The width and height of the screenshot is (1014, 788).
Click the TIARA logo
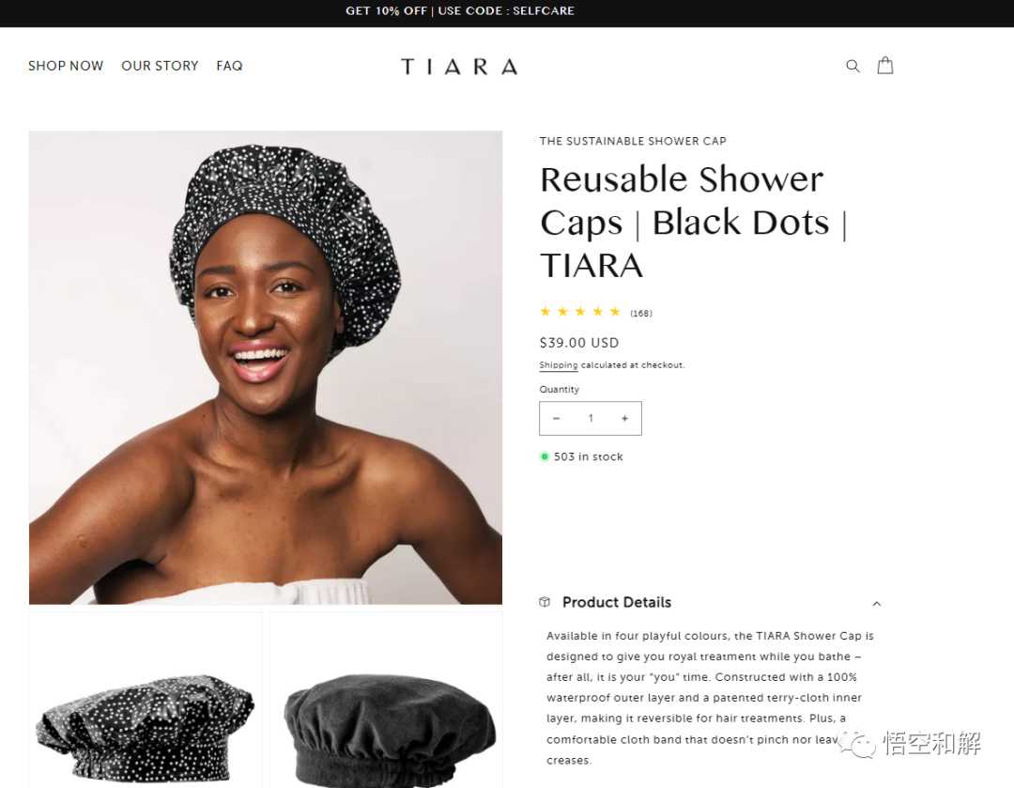[459, 67]
